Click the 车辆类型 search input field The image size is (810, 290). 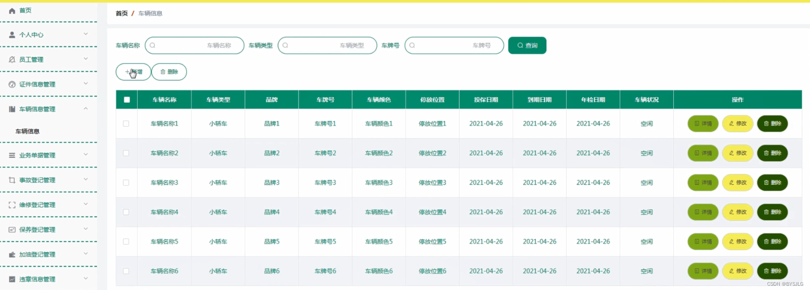point(328,45)
